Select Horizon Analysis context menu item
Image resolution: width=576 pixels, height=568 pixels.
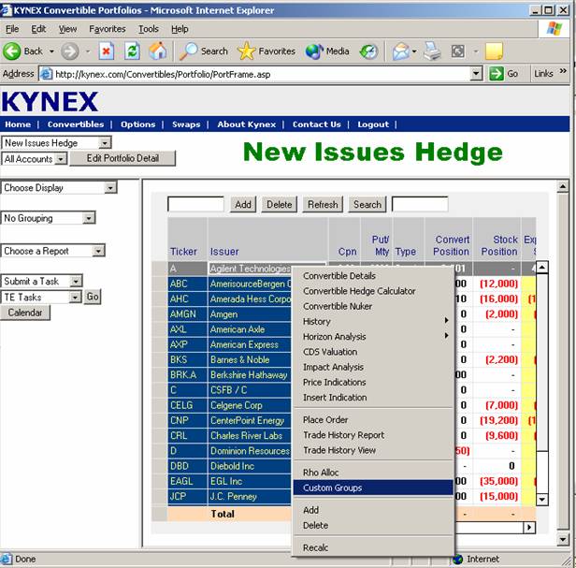point(373,337)
